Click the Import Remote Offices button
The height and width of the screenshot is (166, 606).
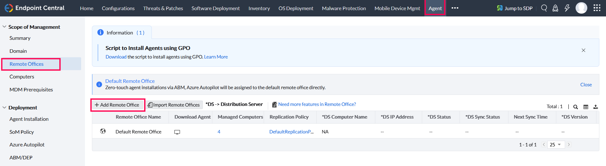point(174,105)
